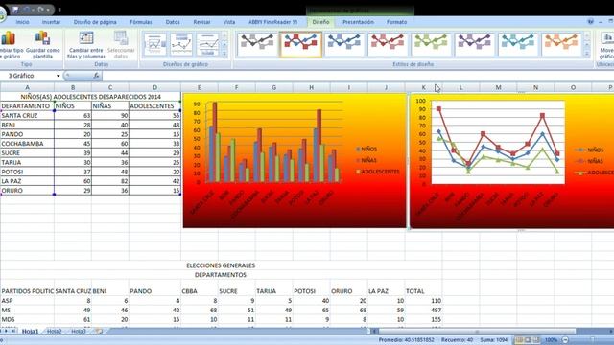Viewport: 614px width, 345px height.
Task: Expand the chart layouts gallery
Action: point(224,54)
